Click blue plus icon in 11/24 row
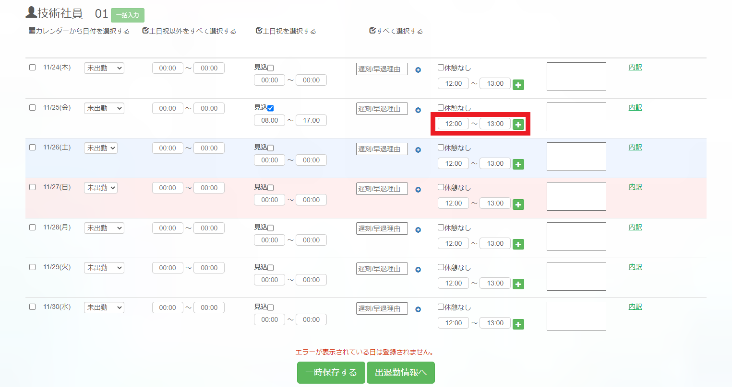Image resolution: width=732 pixels, height=387 pixels. (x=418, y=70)
